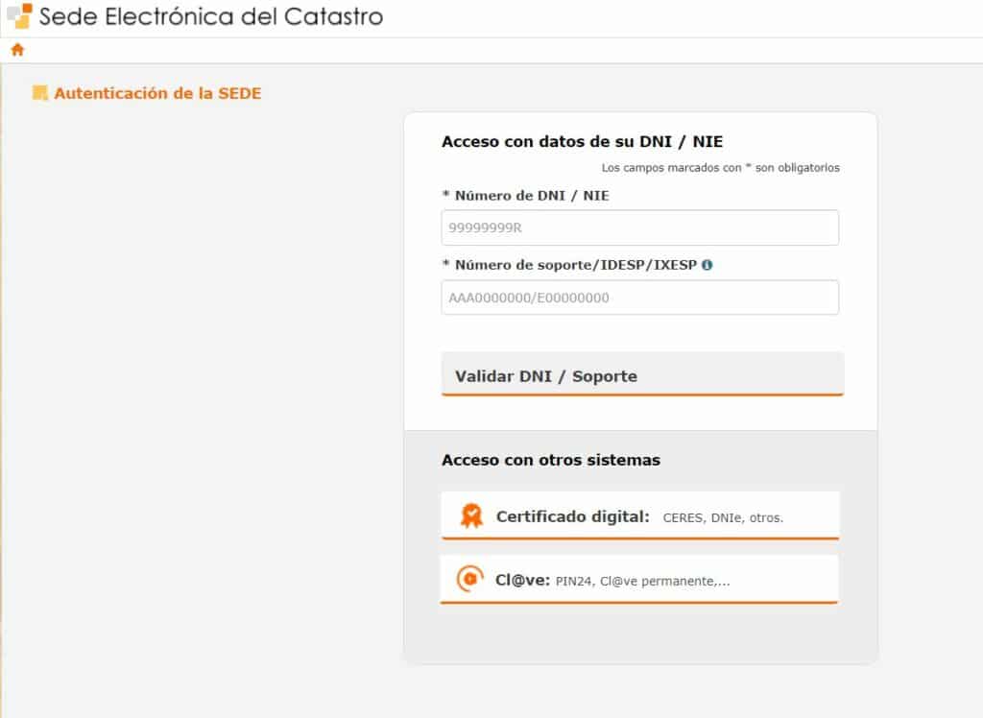Click the icon next to Autenticación de la SEDE
Screen dimensions: 983x718
pyautogui.click(x=40, y=93)
